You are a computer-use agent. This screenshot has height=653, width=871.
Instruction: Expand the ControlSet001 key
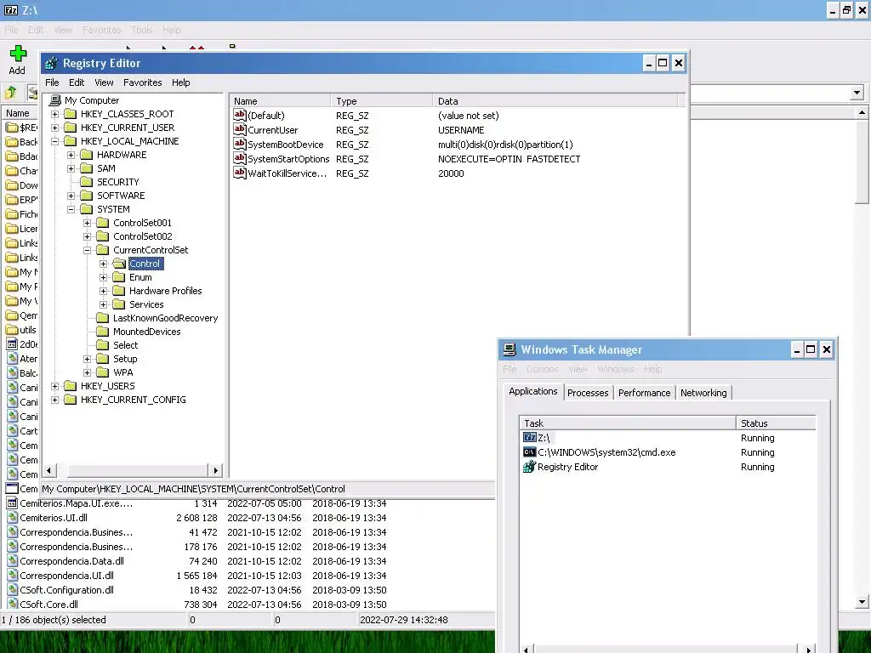point(88,224)
